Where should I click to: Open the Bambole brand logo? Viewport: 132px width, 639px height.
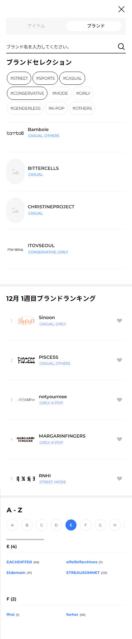click(15, 133)
